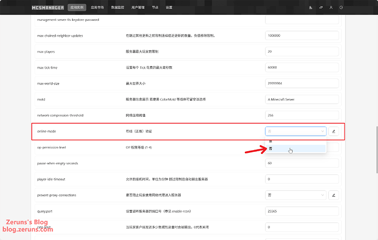Screen dimensions: 378x240
Task: Go to 应用市场 in the top menu
Action: (x=97, y=8)
